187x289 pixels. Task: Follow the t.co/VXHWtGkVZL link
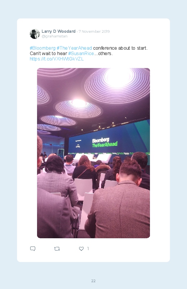tap(57, 59)
